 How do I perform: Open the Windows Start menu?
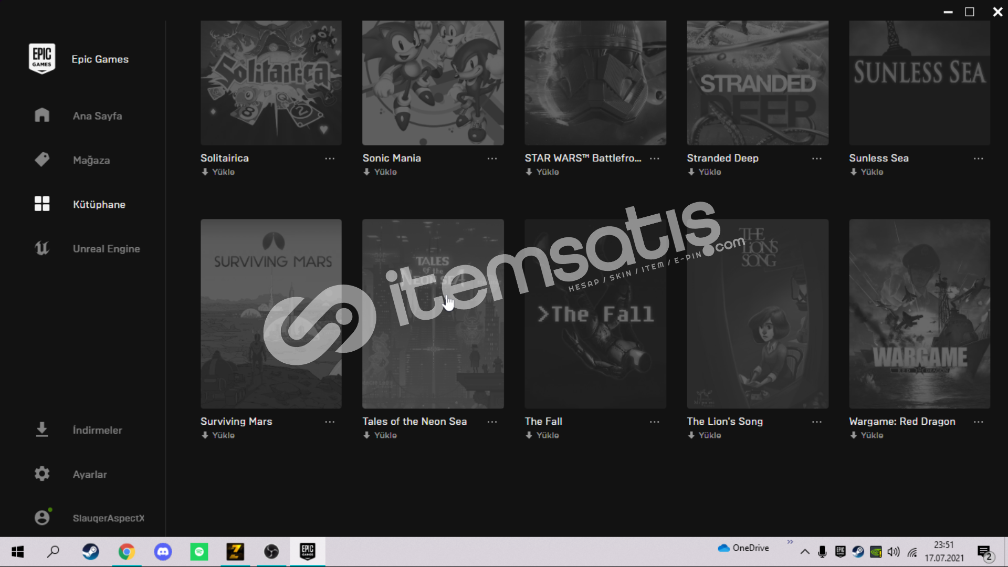tap(18, 552)
